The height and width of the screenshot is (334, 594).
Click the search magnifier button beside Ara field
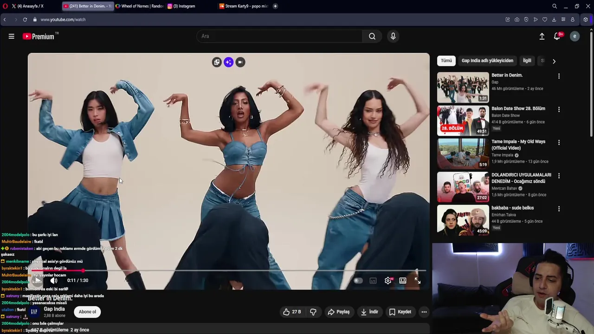372,36
